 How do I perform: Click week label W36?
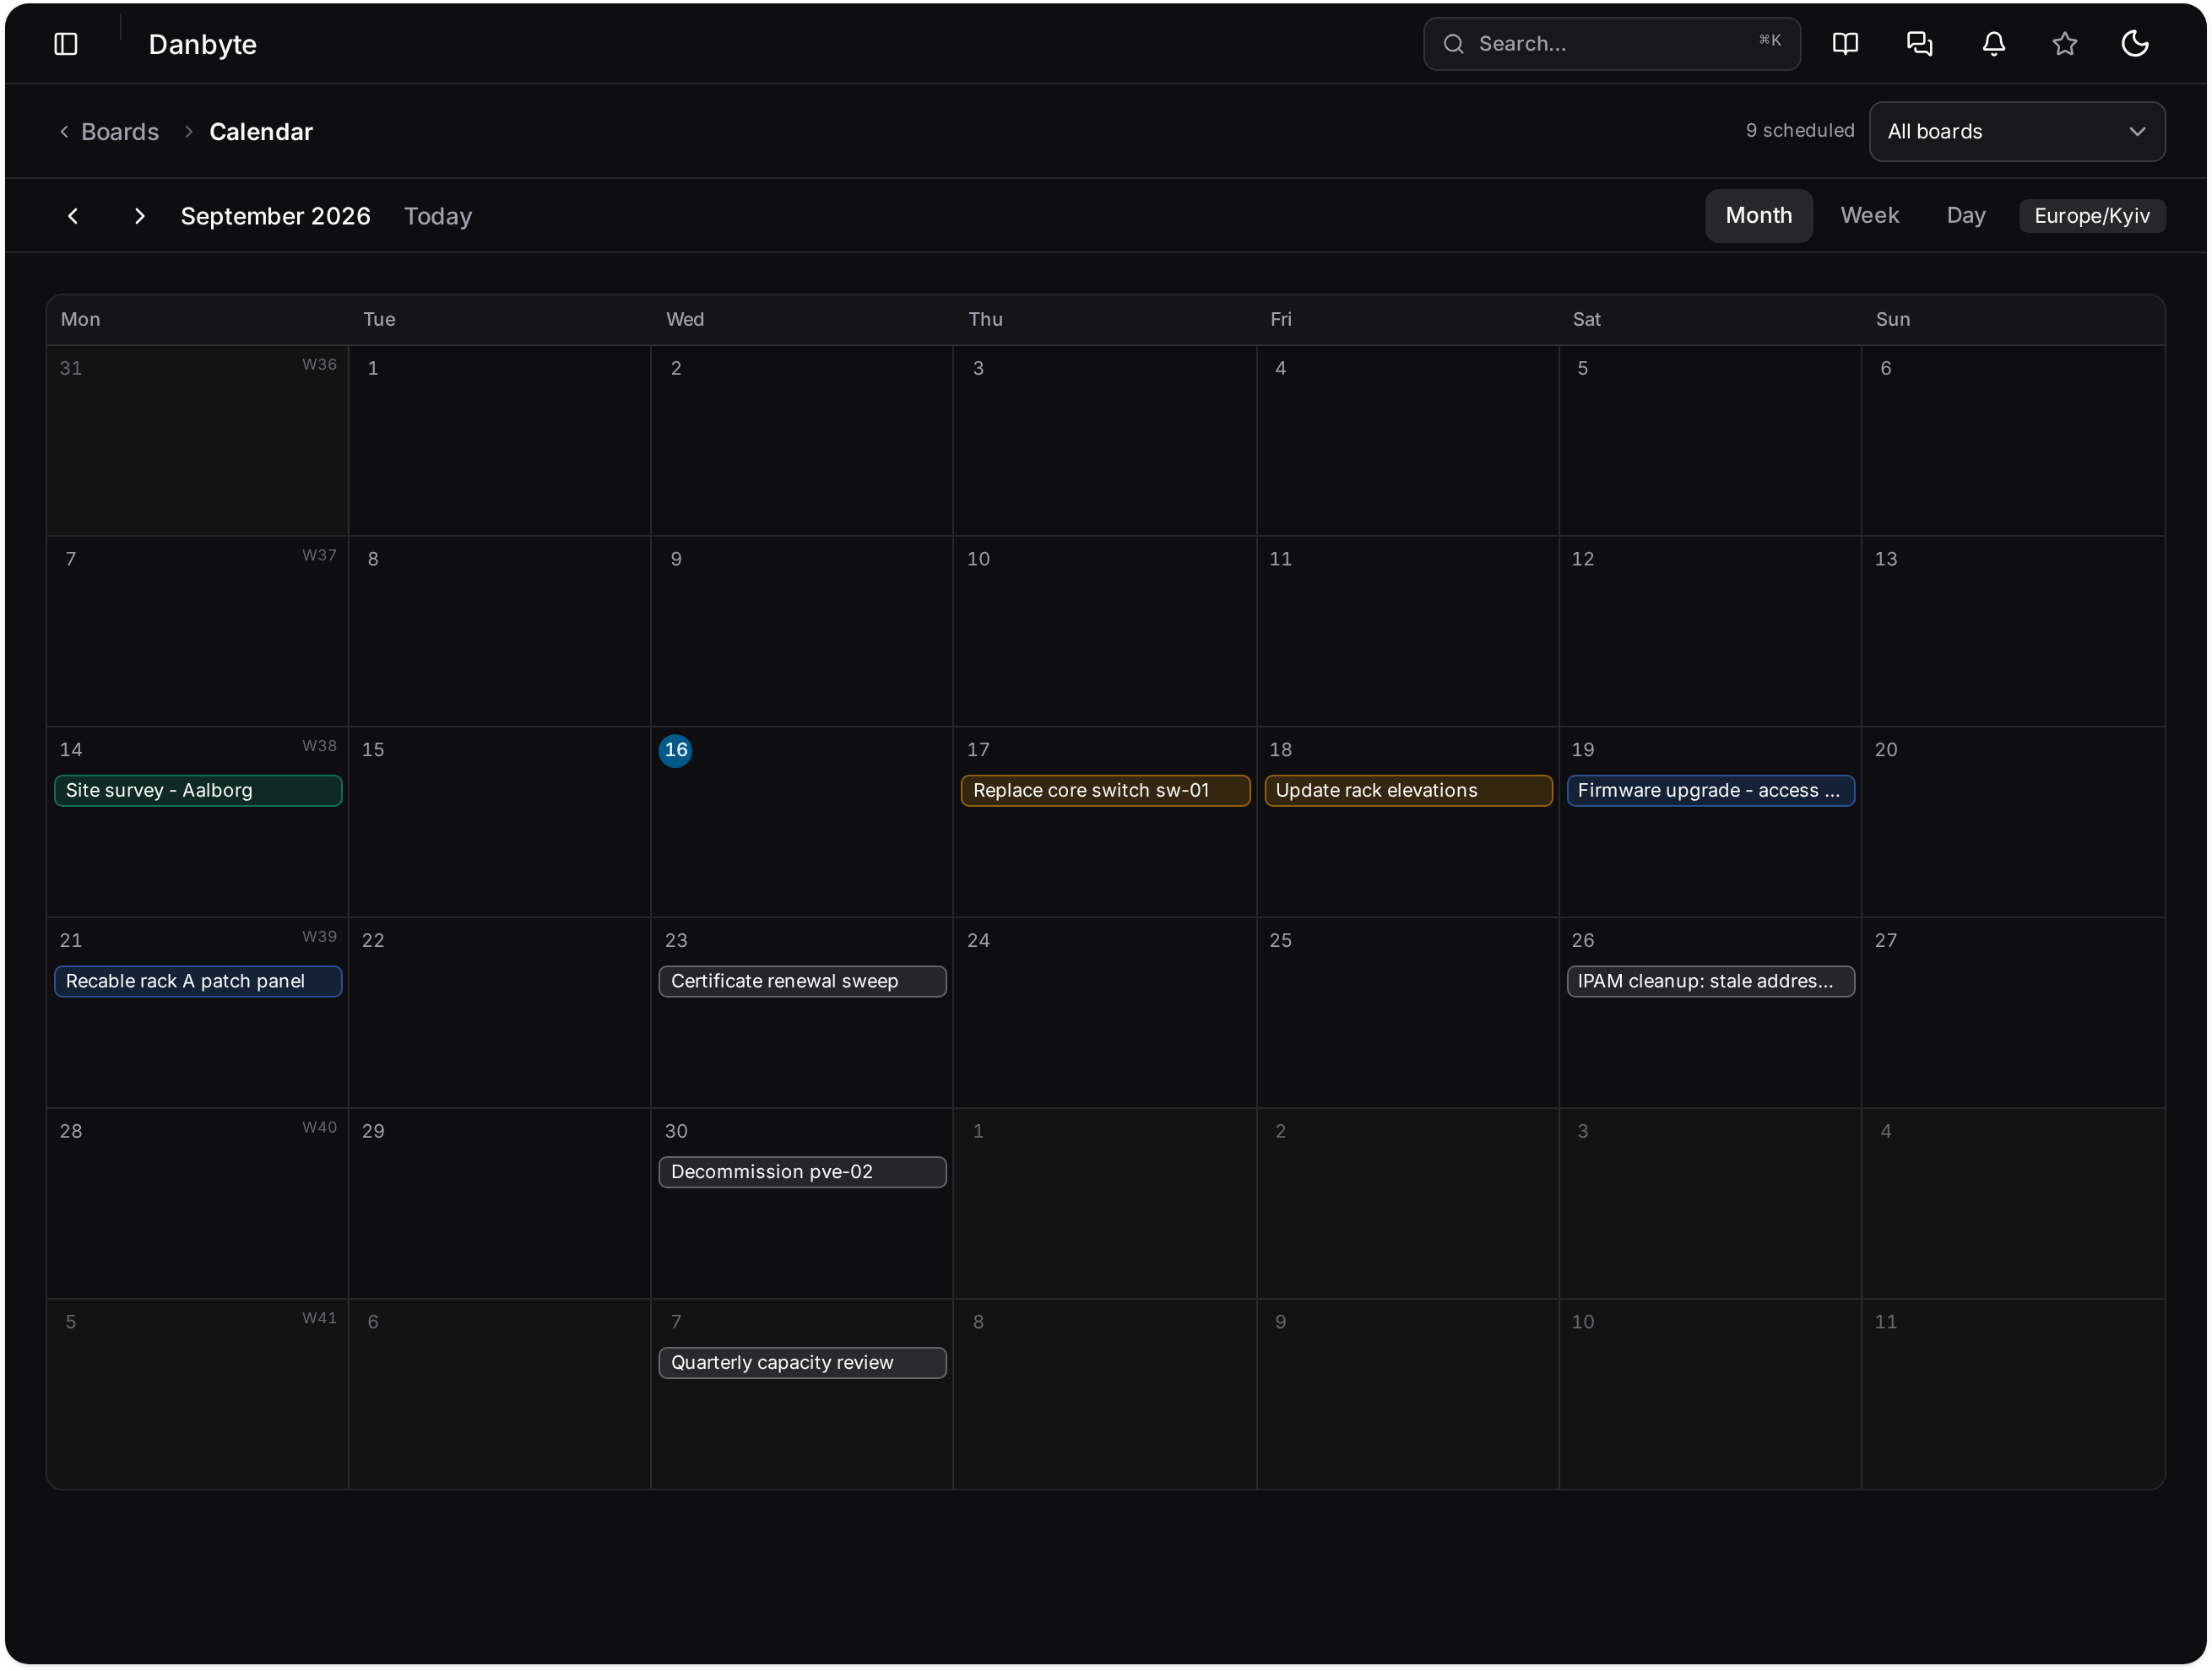point(319,364)
